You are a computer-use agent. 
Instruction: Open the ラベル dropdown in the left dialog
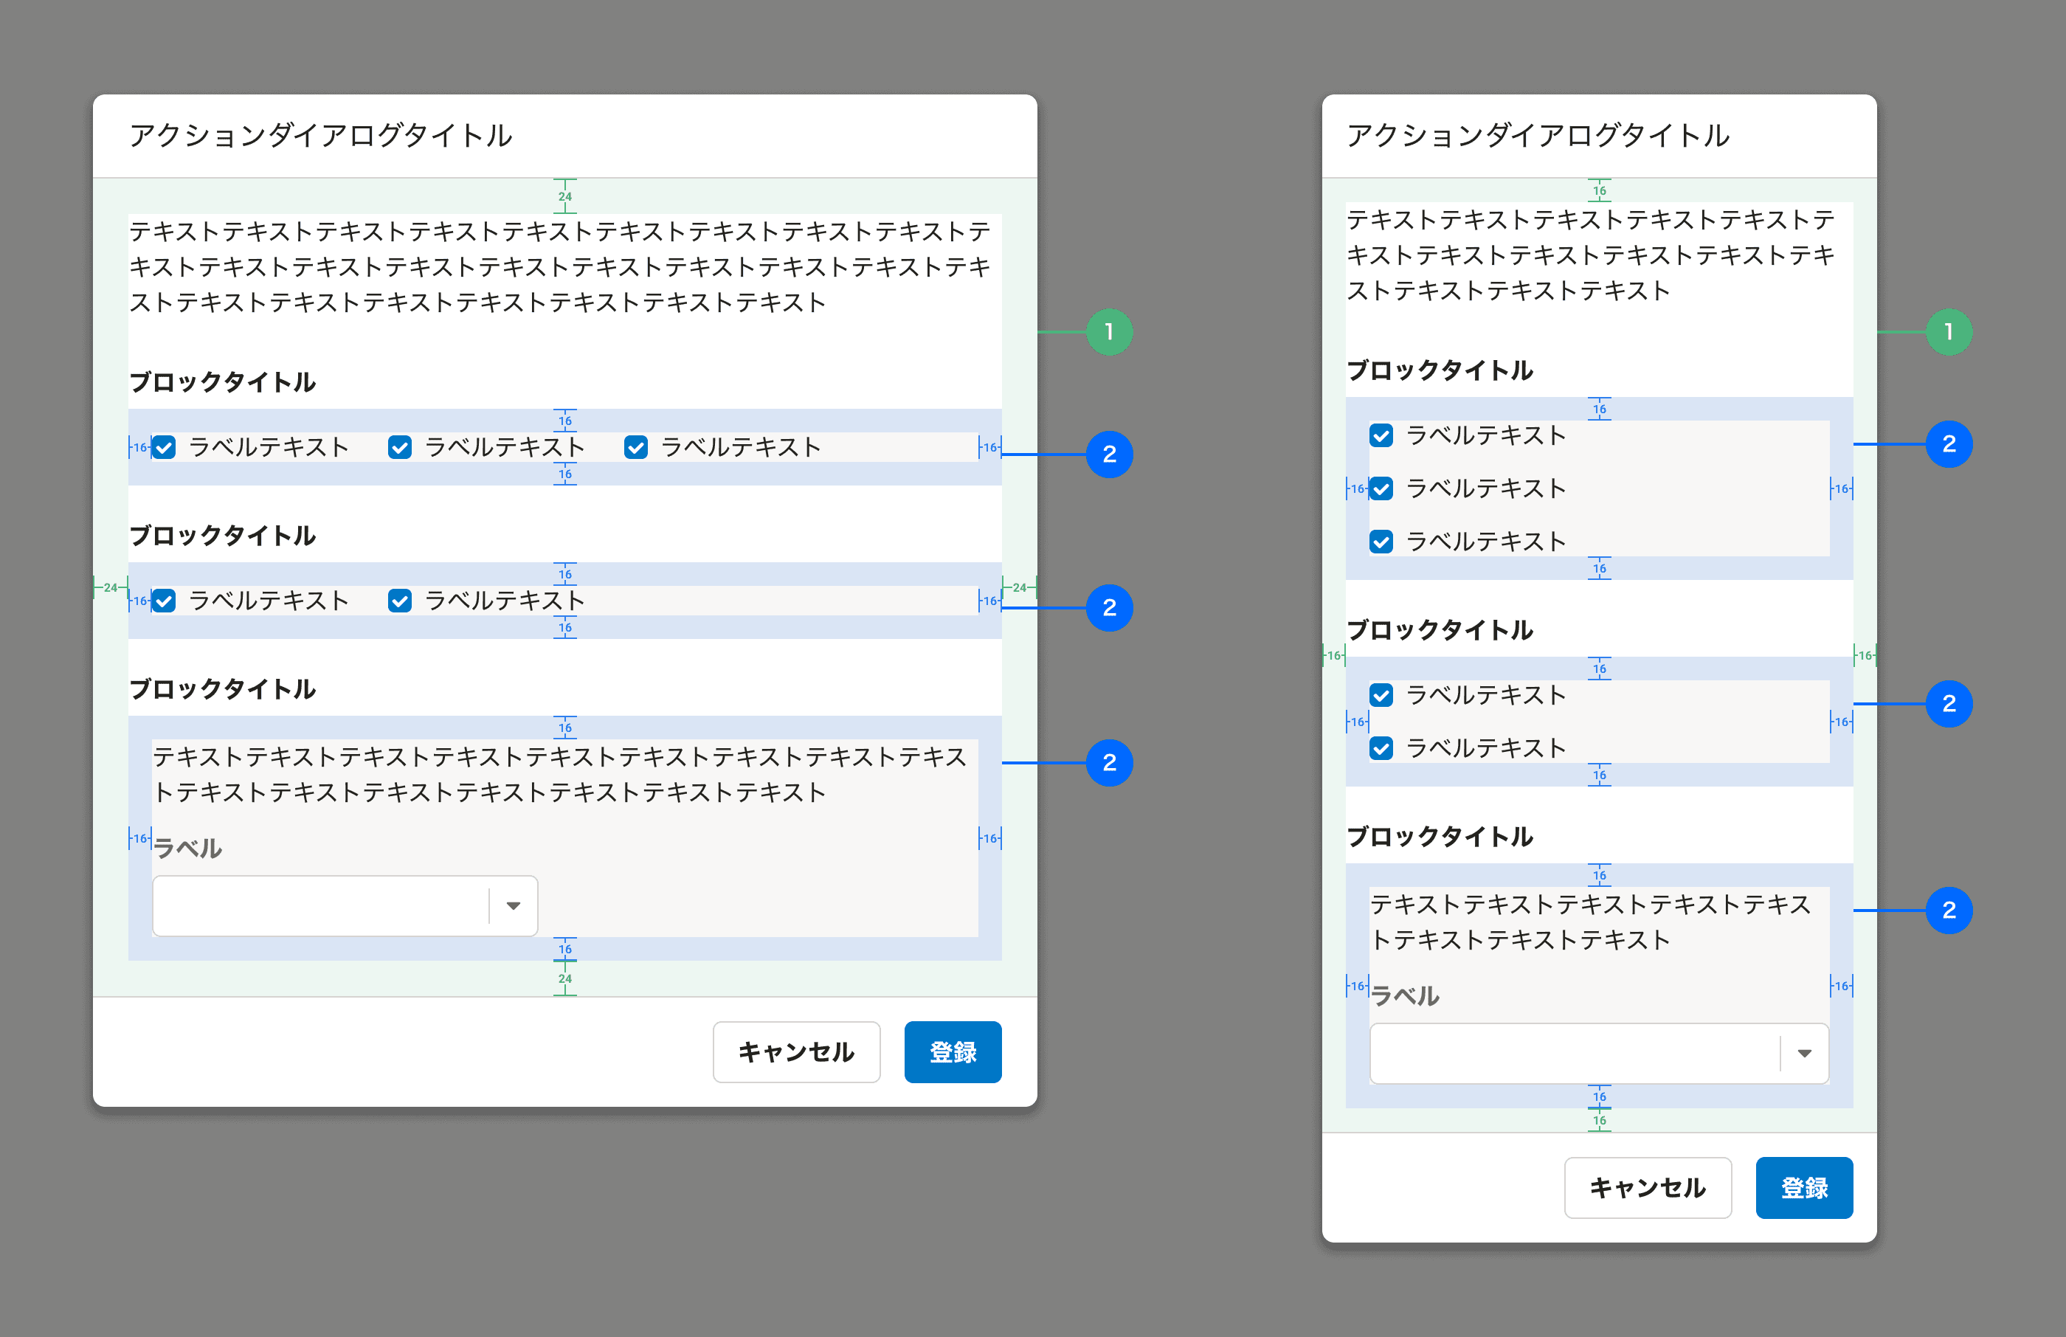345,905
